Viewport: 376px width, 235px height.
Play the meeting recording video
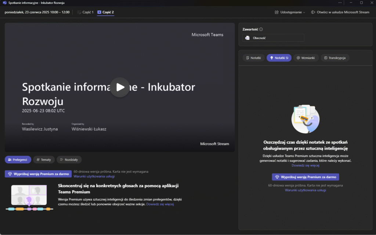pyautogui.click(x=120, y=87)
